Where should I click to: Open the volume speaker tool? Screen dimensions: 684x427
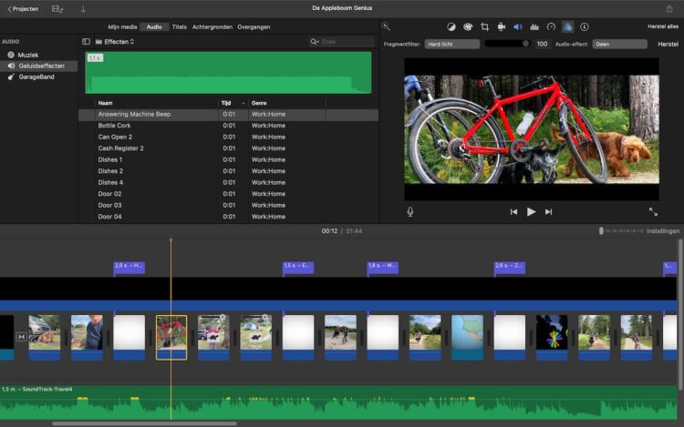pyautogui.click(x=517, y=27)
